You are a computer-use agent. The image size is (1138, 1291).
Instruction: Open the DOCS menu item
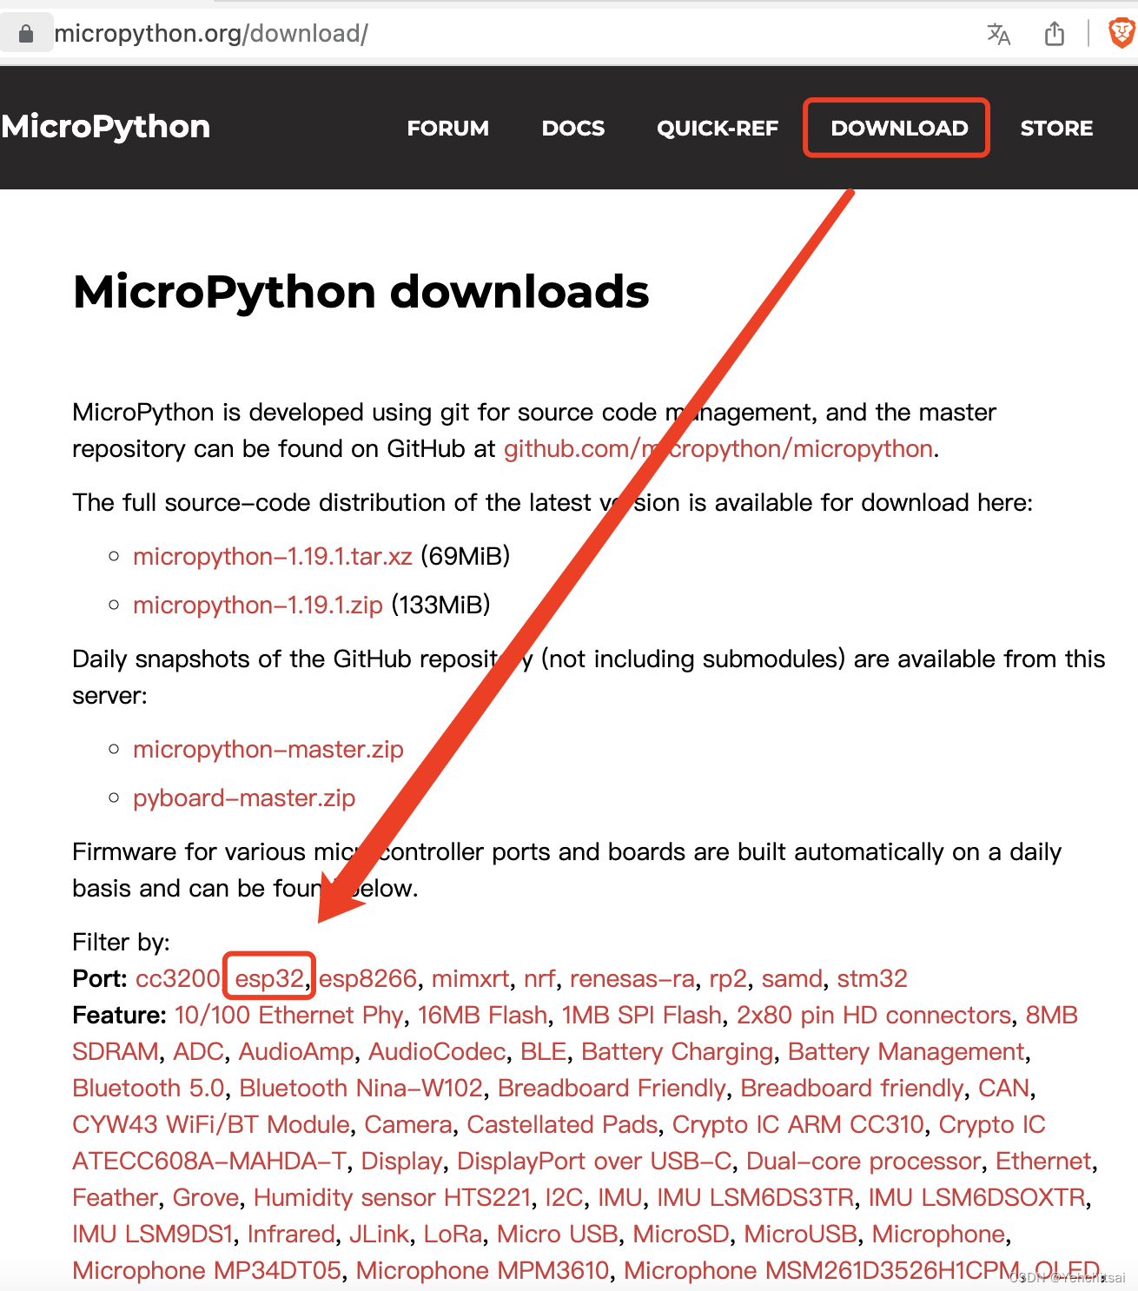[x=573, y=129]
